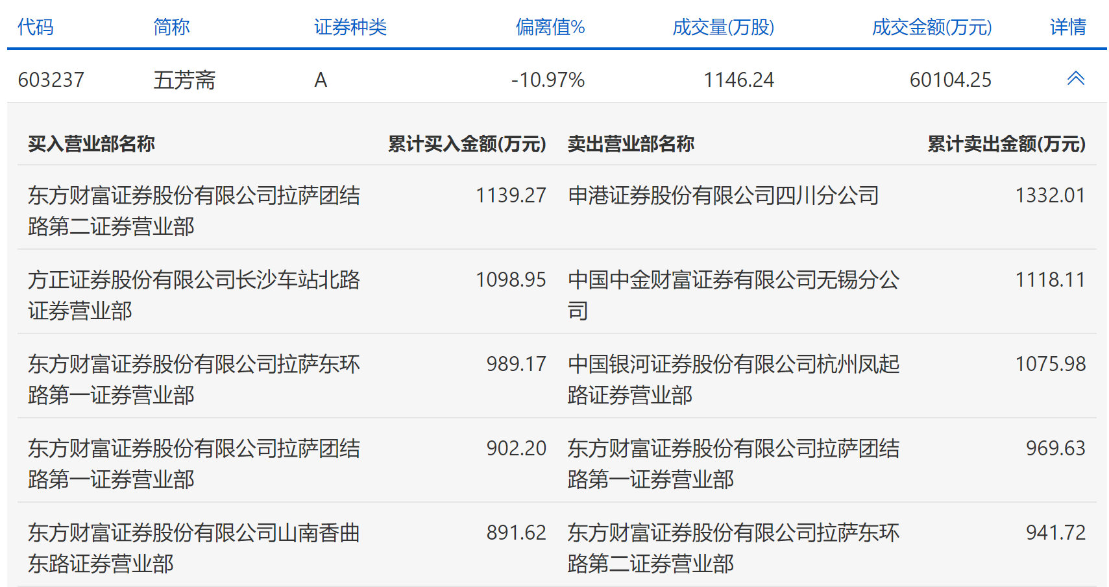This screenshot has height=587, width=1109.
Task: Select buyer 东方财富拉萨东环路第一证券营业部
Action: 194,379
